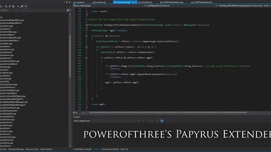Screen dimensions: 271x152
Task: Click the Solution Explorer search magnifier icon
Action: tap(68, 10)
